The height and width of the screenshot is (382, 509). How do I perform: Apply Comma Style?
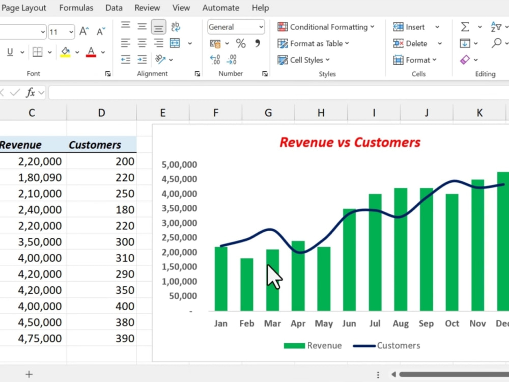(x=258, y=43)
